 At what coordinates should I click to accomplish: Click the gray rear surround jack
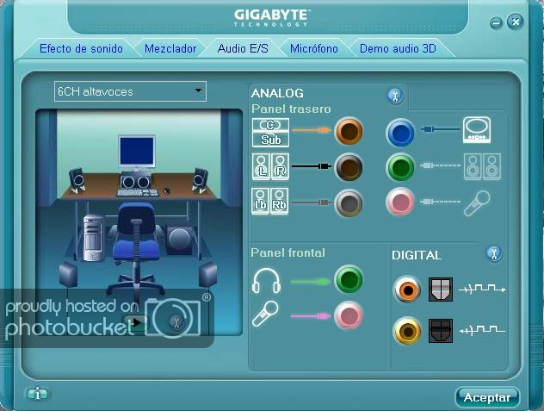[349, 202]
